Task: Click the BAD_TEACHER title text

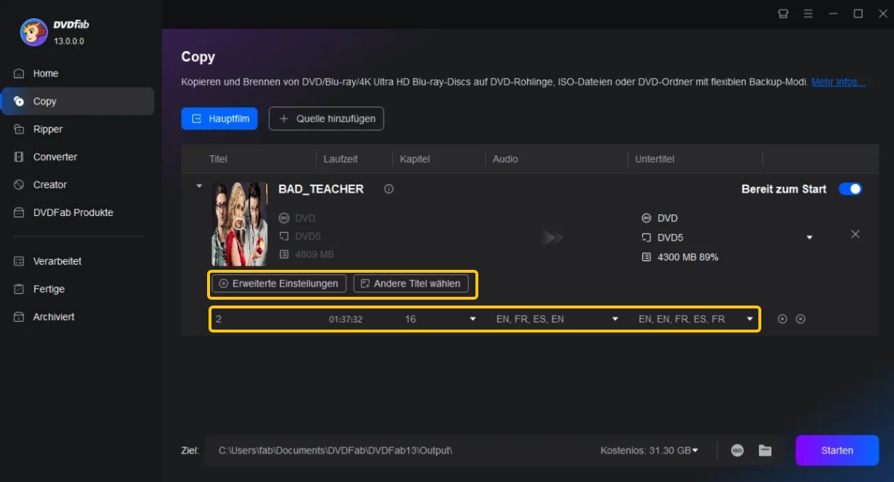Action: pyautogui.click(x=321, y=189)
